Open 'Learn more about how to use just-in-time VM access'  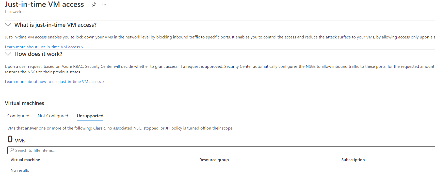pyautogui.click(x=55, y=81)
